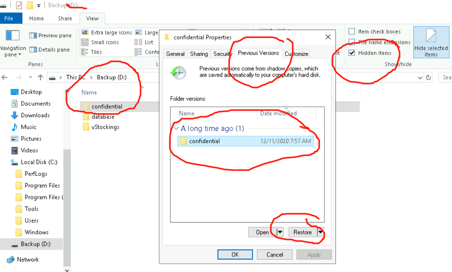Select Local Disk (C:) in navigation tree

click(x=39, y=162)
